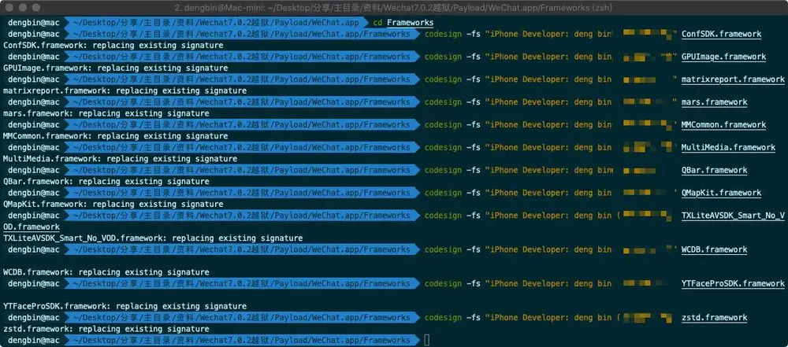
Task: Click the green zoom window button
Action: (35, 8)
